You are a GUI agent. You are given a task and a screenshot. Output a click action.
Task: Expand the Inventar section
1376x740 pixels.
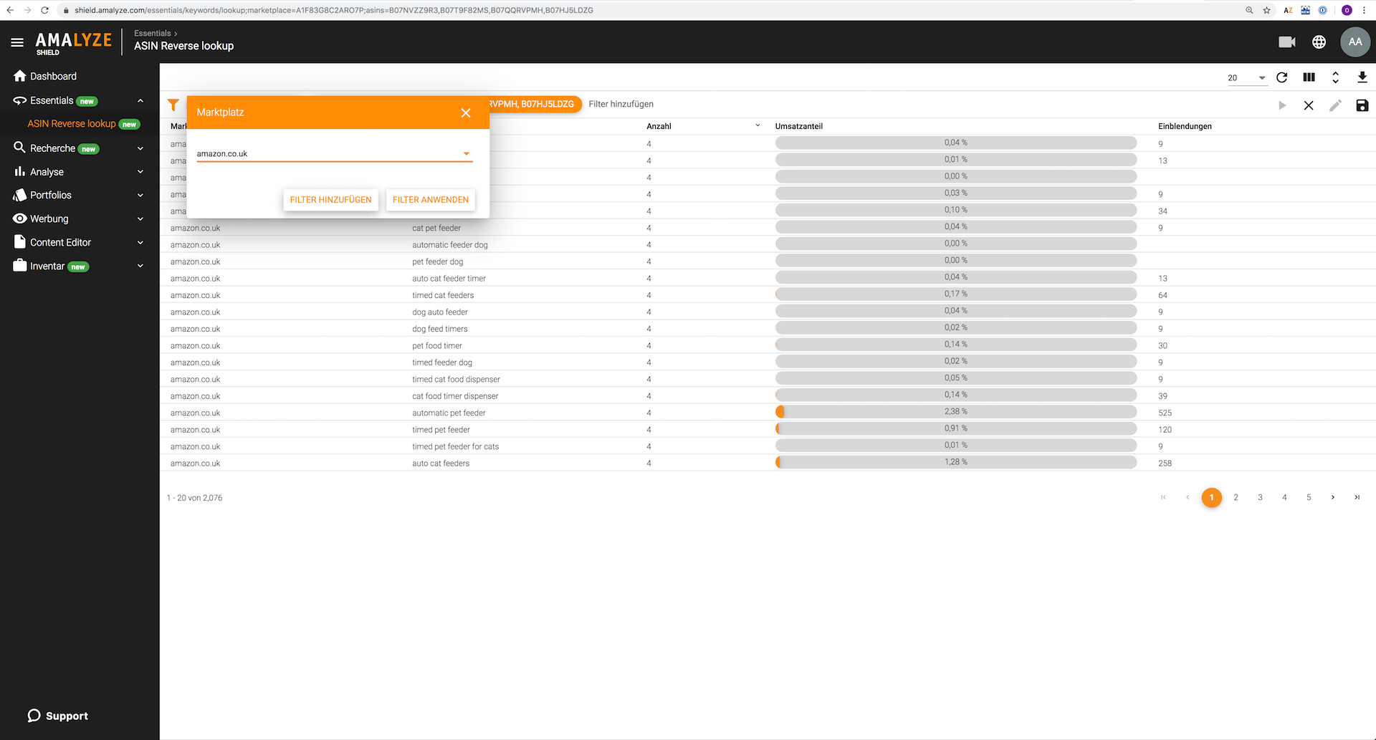tap(140, 266)
